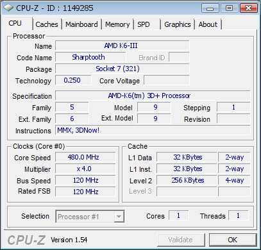Maximize the CPU-Z window
Viewport: 261px width, 250px height.
tap(229, 8)
